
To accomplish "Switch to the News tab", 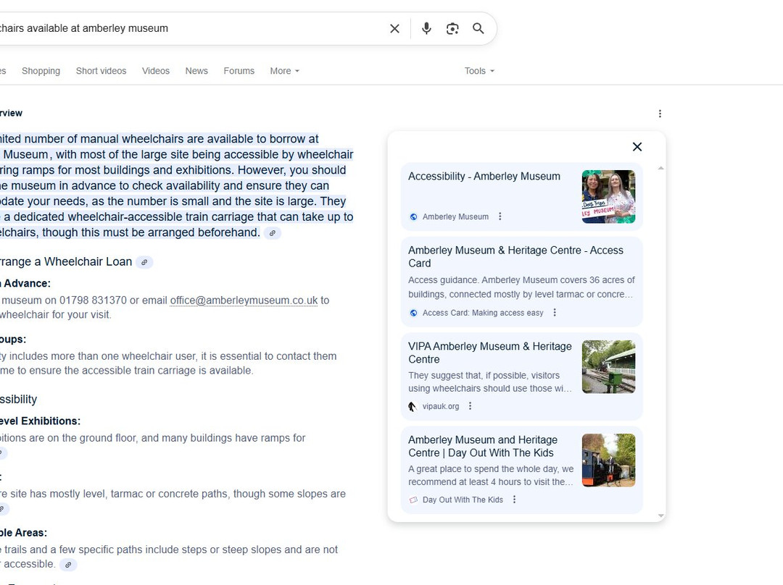I will pyautogui.click(x=196, y=71).
